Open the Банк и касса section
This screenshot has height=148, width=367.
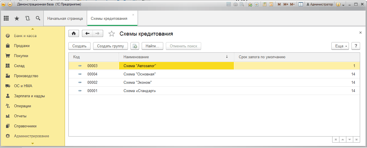click(x=32, y=36)
